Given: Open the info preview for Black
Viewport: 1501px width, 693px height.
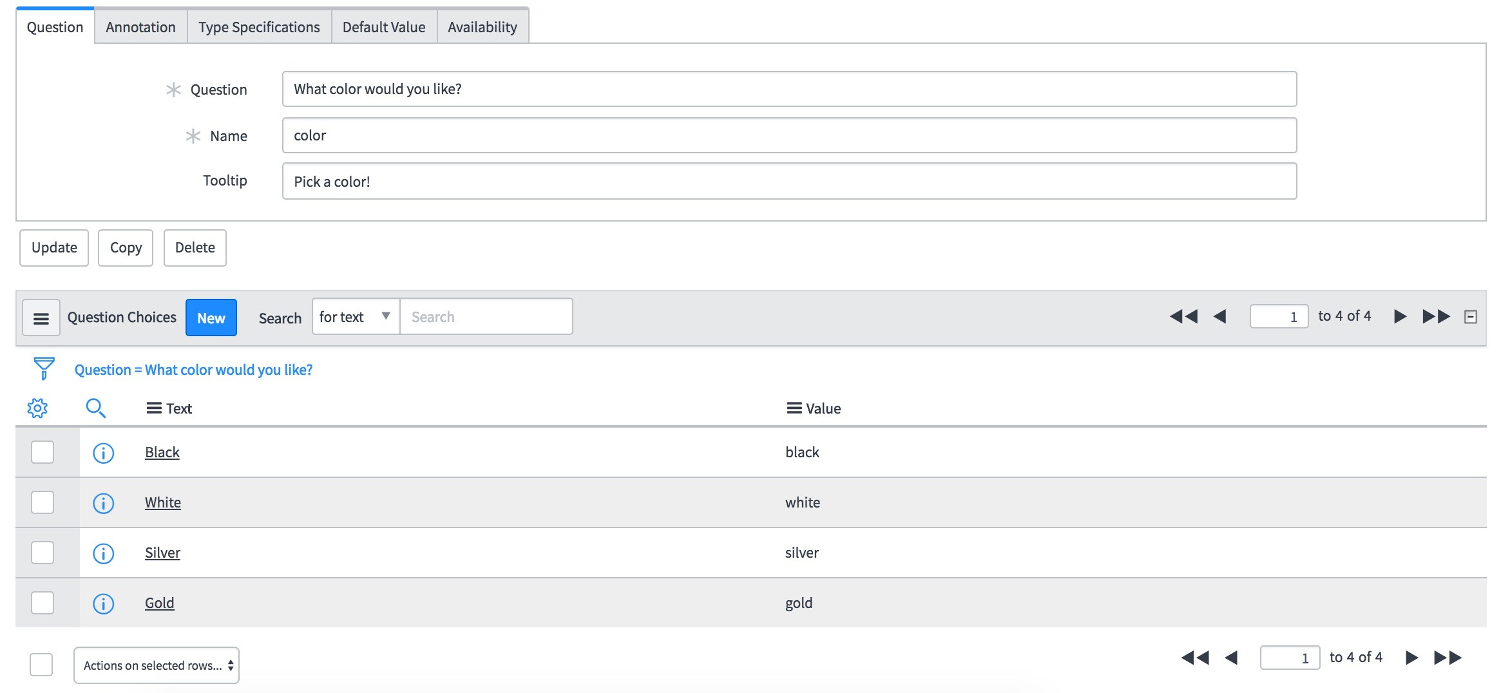Looking at the screenshot, I should [103, 452].
